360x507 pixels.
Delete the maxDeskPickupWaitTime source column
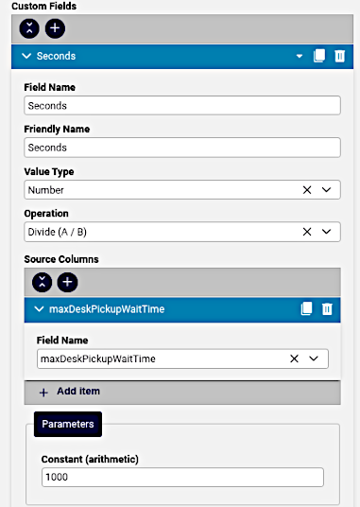click(x=327, y=308)
